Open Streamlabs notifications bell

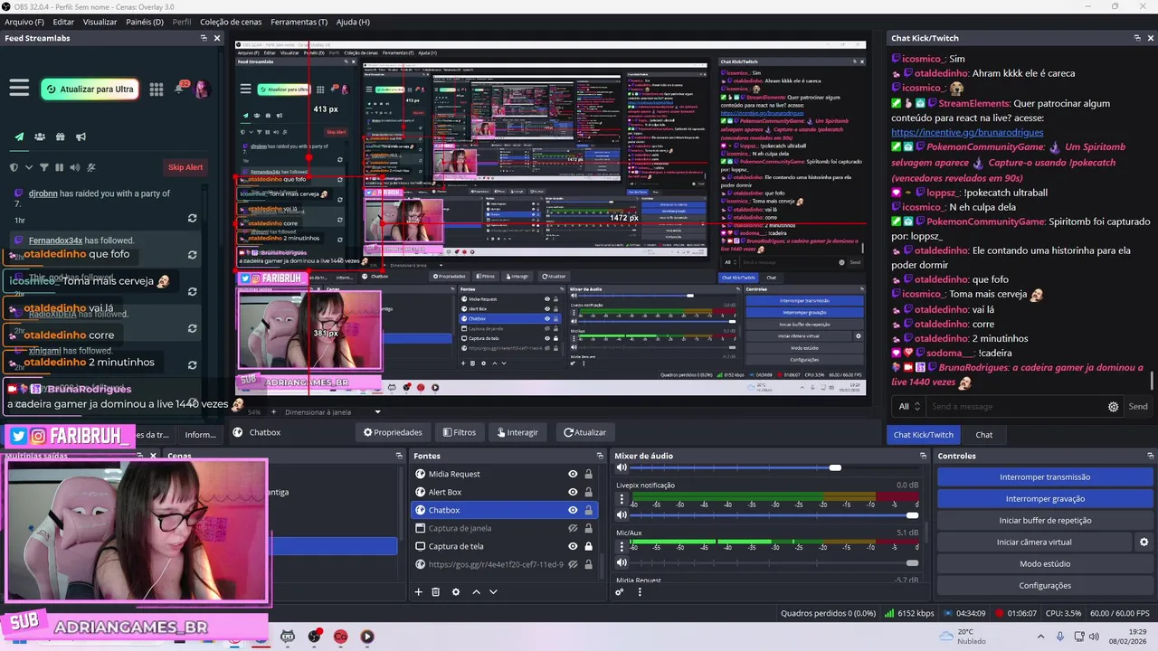pos(182,89)
